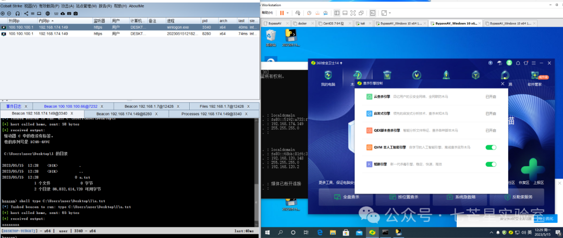Click the target monitor icon in Cobalt Strike toolbar
563x238 pixels.
pos(39,14)
